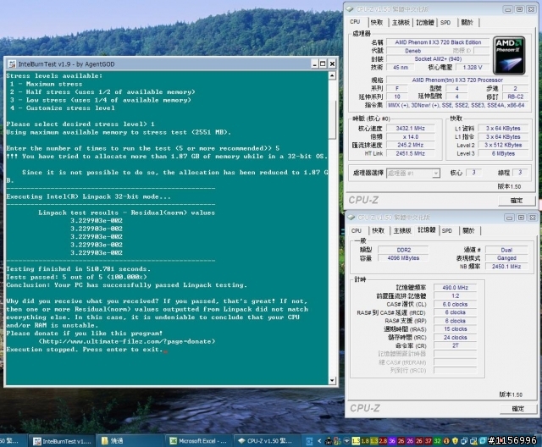Click the 1.8 tray voltage icon
The width and height of the screenshot is (542, 447).
(x=365, y=441)
